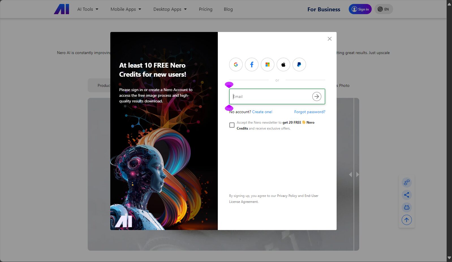Viewport: 452px width, 262px height.
Task: Expand the Desktop Apps menu
Action: 170,9
